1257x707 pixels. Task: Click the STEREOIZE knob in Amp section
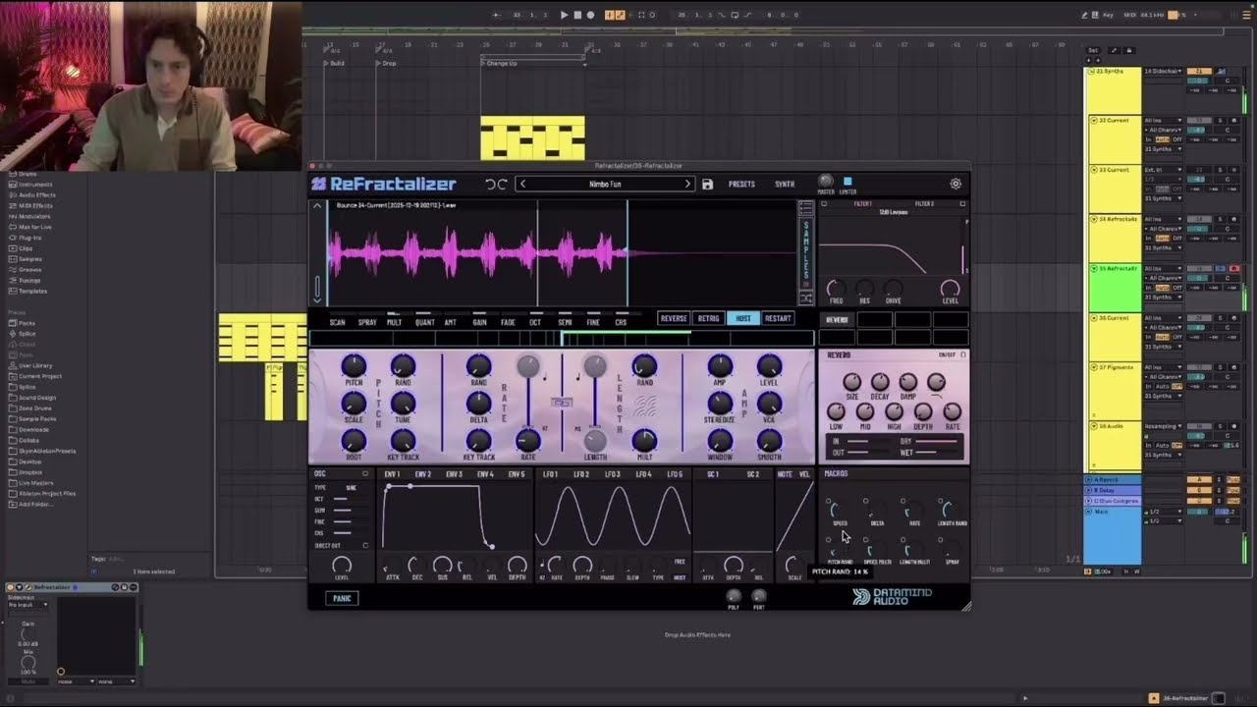point(720,404)
